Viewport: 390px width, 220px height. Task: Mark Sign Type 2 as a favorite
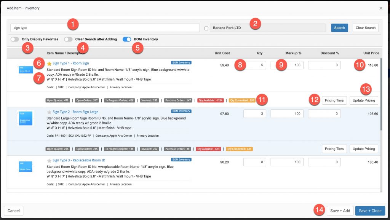(x=49, y=112)
